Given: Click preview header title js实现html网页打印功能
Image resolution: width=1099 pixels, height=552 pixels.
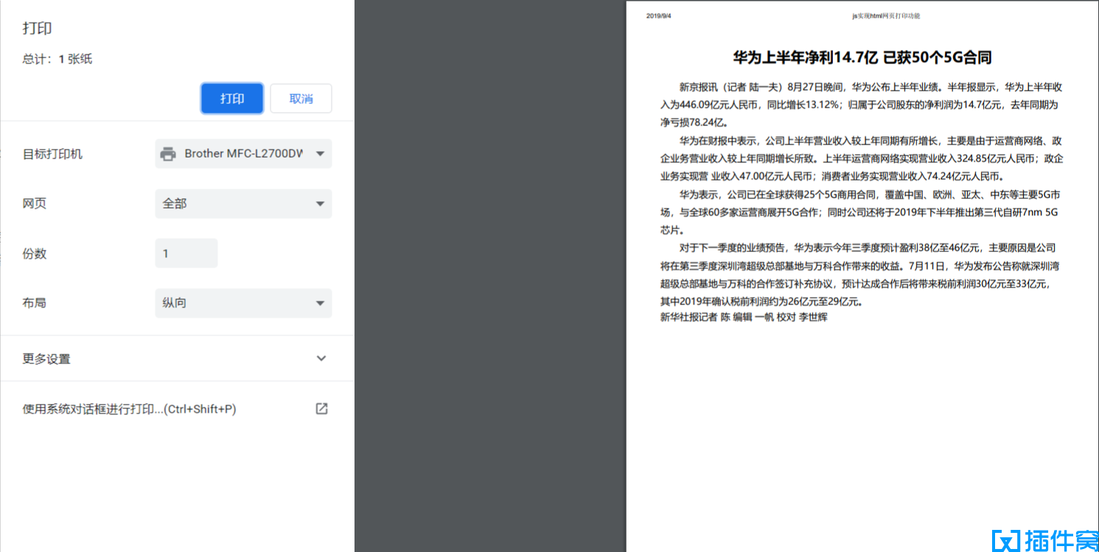Looking at the screenshot, I should [x=886, y=15].
